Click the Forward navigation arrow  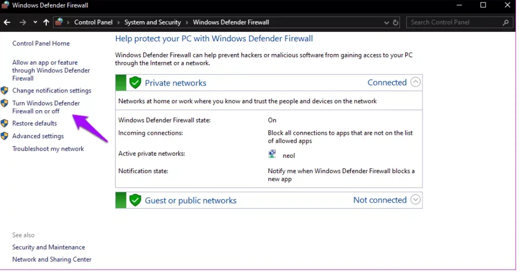coord(23,23)
